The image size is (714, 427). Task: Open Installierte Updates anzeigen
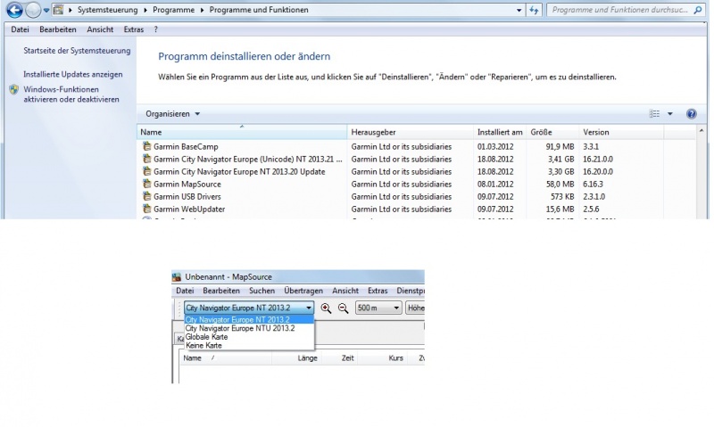[x=73, y=74]
